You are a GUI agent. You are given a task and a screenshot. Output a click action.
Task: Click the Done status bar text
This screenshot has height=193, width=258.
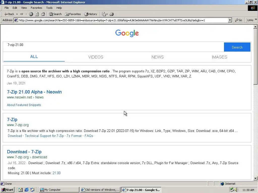(x=8, y=184)
